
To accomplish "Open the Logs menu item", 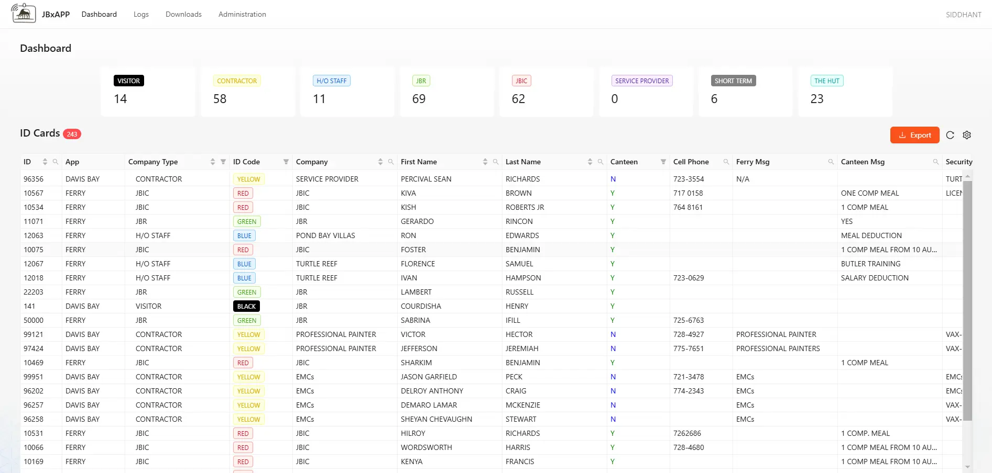I will (x=141, y=14).
